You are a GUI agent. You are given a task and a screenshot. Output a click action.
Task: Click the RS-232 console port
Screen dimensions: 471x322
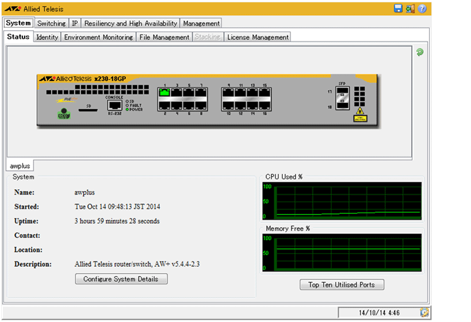point(114,105)
